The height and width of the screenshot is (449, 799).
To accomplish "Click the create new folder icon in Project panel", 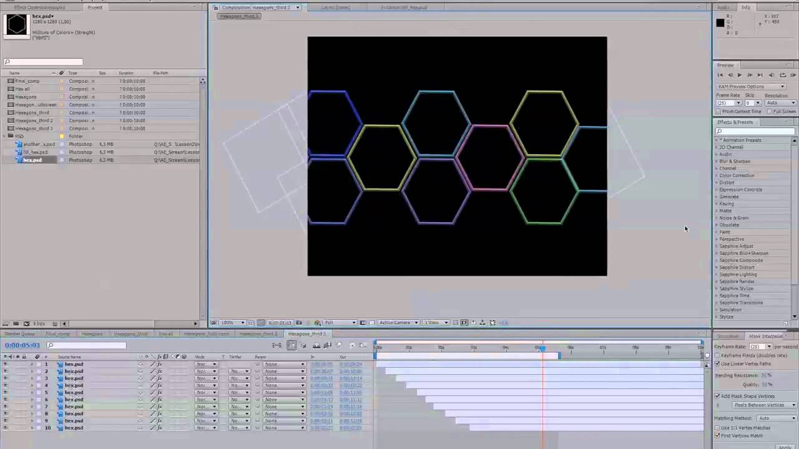I will click(x=16, y=324).
